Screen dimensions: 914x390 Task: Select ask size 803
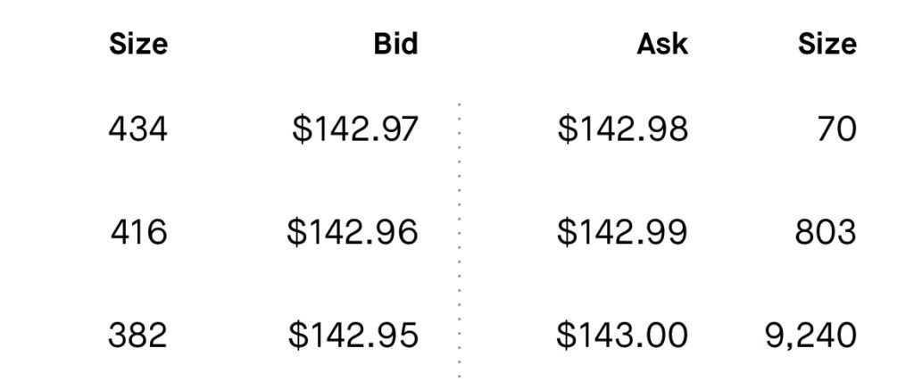826,232
